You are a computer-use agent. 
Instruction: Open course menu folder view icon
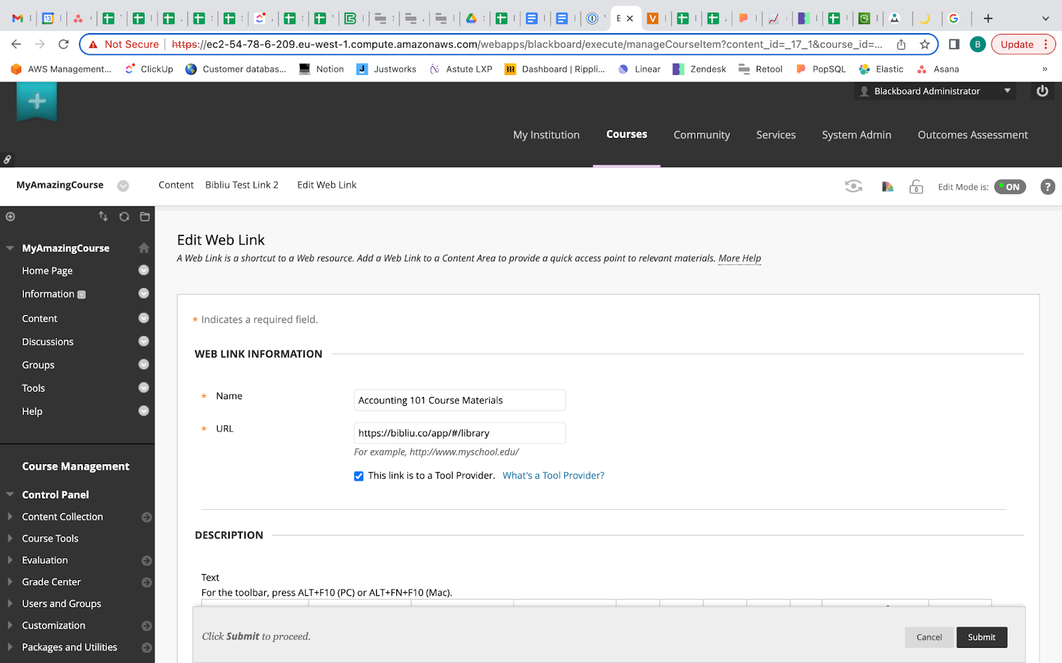(145, 217)
